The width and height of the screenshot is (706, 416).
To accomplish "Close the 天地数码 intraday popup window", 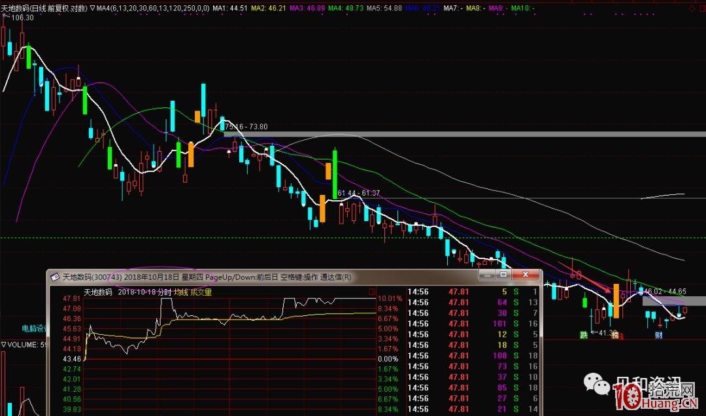I will coord(525,275).
